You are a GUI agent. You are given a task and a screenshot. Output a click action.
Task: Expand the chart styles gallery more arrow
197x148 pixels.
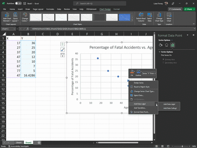tap(132, 20)
